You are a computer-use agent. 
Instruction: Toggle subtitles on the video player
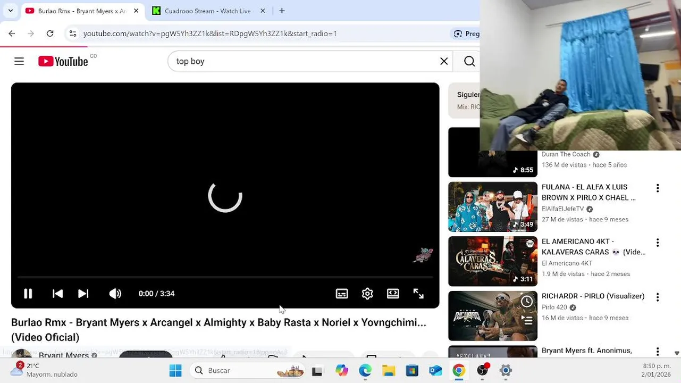click(x=342, y=294)
